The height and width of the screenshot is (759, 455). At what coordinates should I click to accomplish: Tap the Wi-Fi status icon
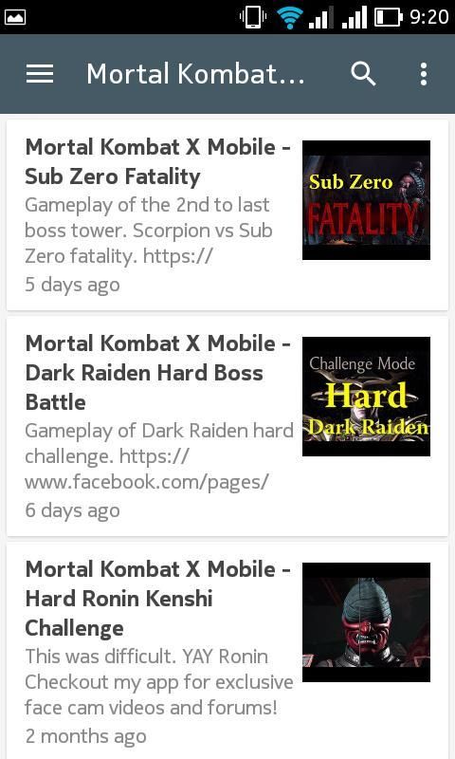click(x=290, y=17)
